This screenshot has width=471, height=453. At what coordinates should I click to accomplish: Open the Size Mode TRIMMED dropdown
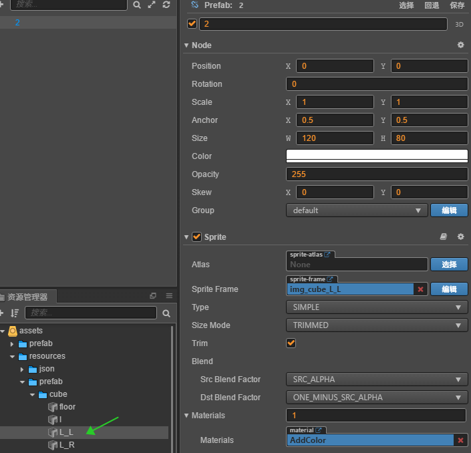377,325
